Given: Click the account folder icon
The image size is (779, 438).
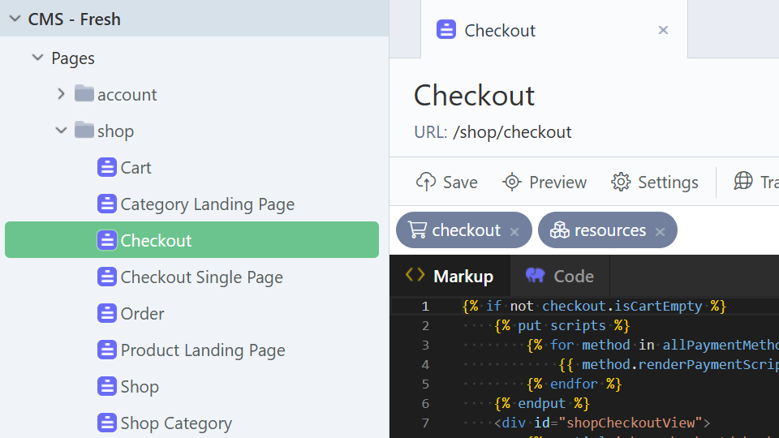Looking at the screenshot, I should [x=84, y=93].
